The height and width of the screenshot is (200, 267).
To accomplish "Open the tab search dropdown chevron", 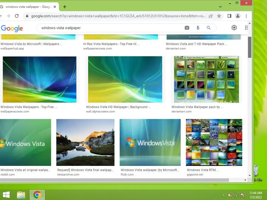I will (x=220, y=7).
